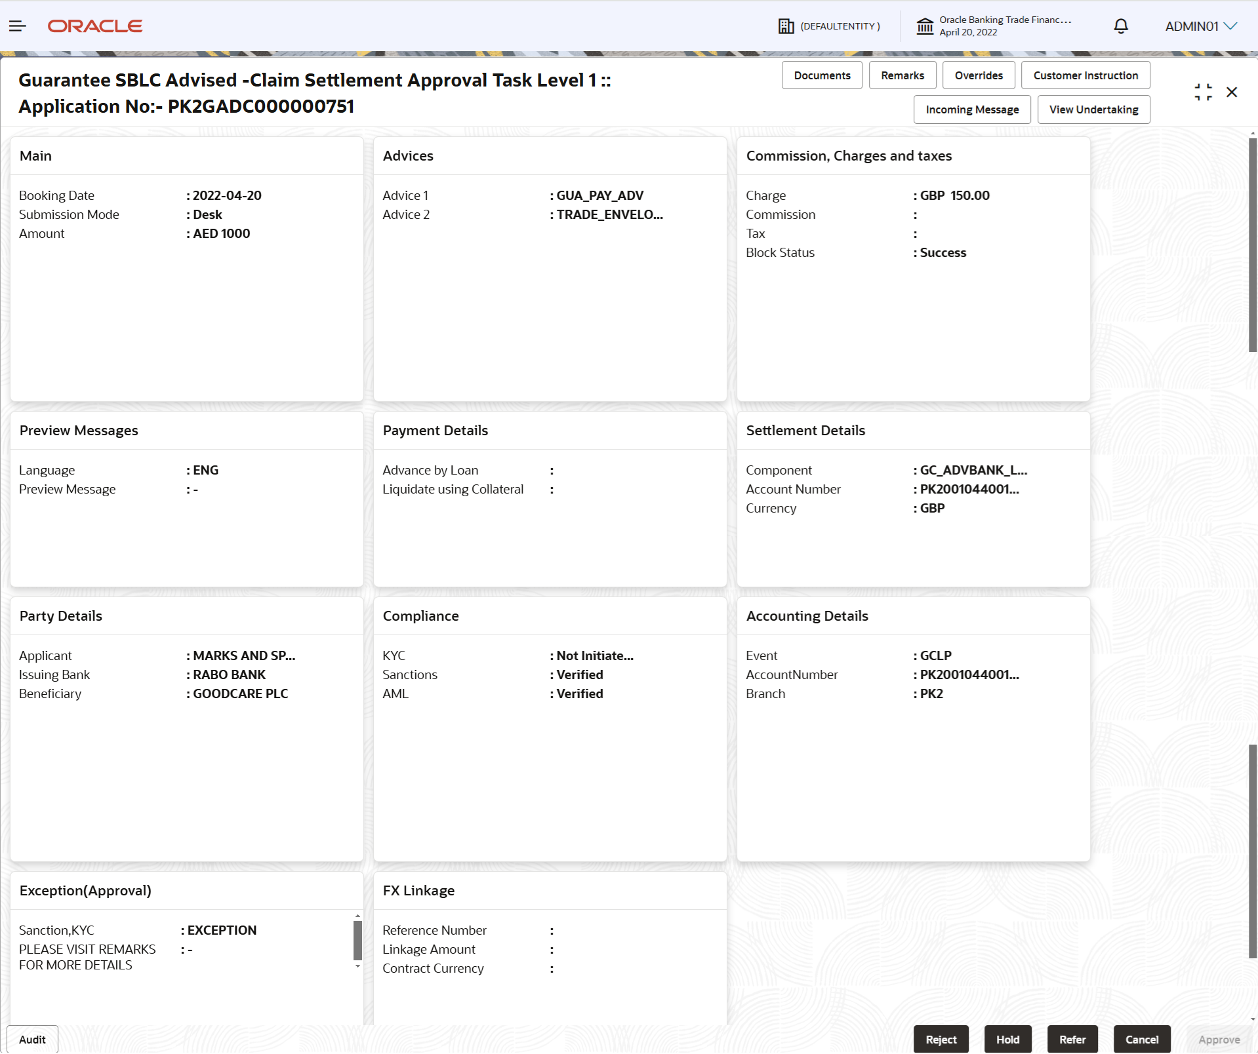The height and width of the screenshot is (1054, 1258).
Task: Expand the ADMIN01 user dropdown
Action: click(1201, 26)
